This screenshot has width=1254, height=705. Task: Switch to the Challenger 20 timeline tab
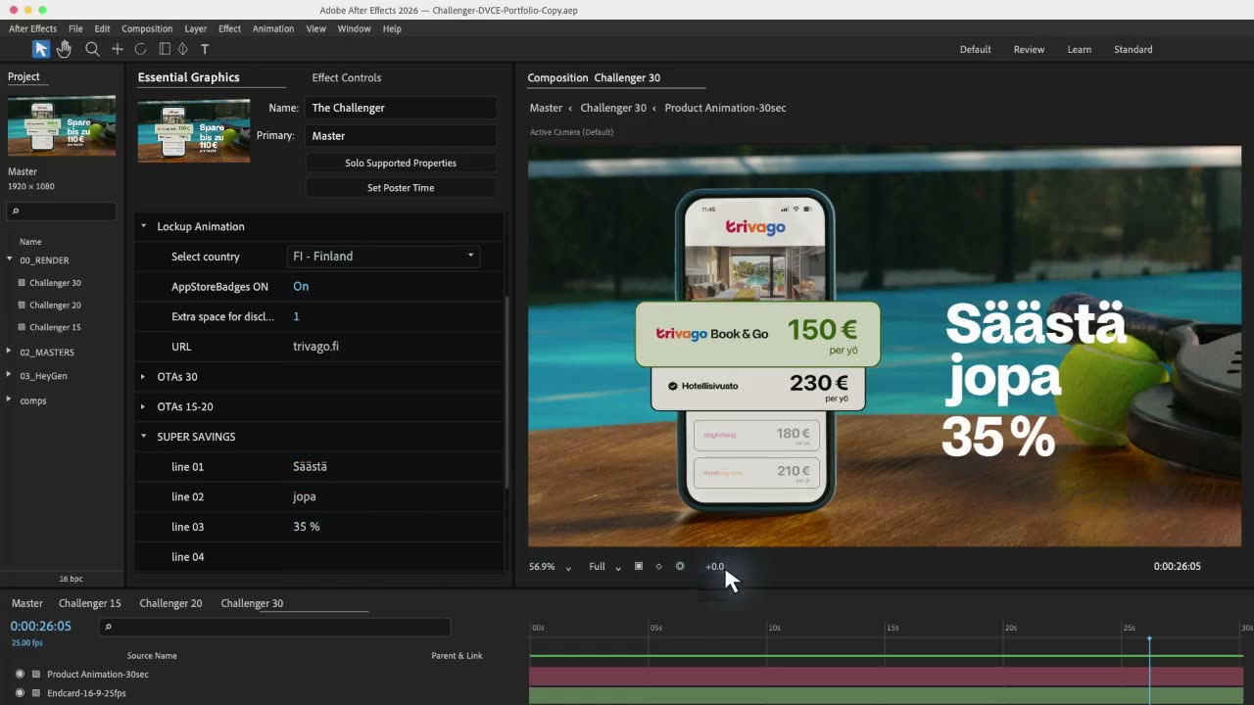pyautogui.click(x=170, y=603)
